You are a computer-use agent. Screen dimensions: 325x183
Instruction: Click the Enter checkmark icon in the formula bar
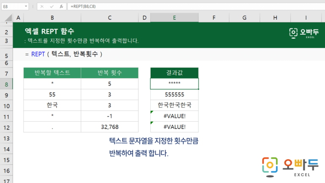click(52, 6)
